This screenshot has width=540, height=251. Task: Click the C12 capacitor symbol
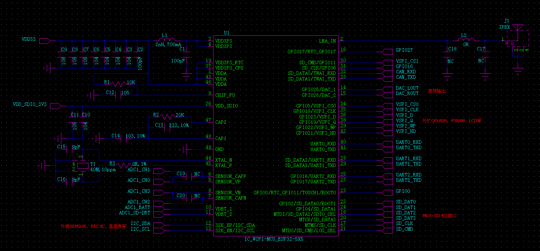tap(118, 95)
